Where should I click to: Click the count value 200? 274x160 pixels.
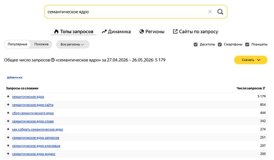263,154
